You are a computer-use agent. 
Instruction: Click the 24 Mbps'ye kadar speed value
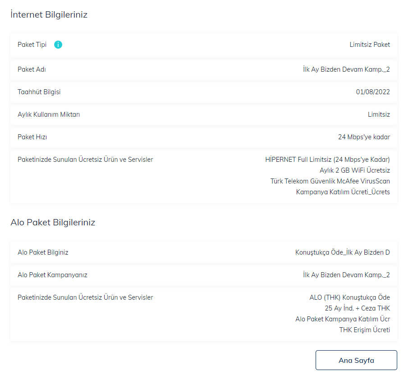364,137
